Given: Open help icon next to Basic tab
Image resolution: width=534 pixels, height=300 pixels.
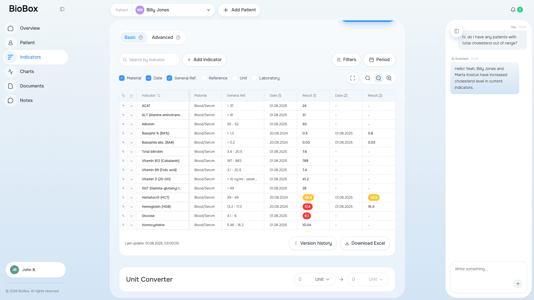Looking at the screenshot, I should point(141,37).
